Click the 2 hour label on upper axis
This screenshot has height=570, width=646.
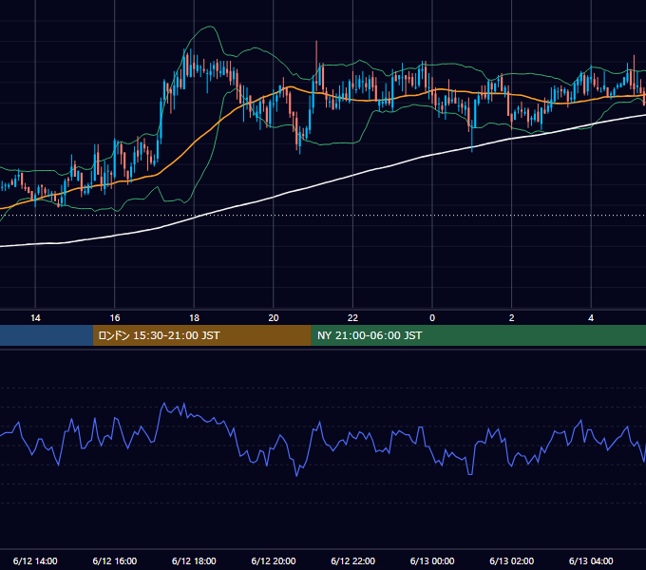click(x=512, y=318)
